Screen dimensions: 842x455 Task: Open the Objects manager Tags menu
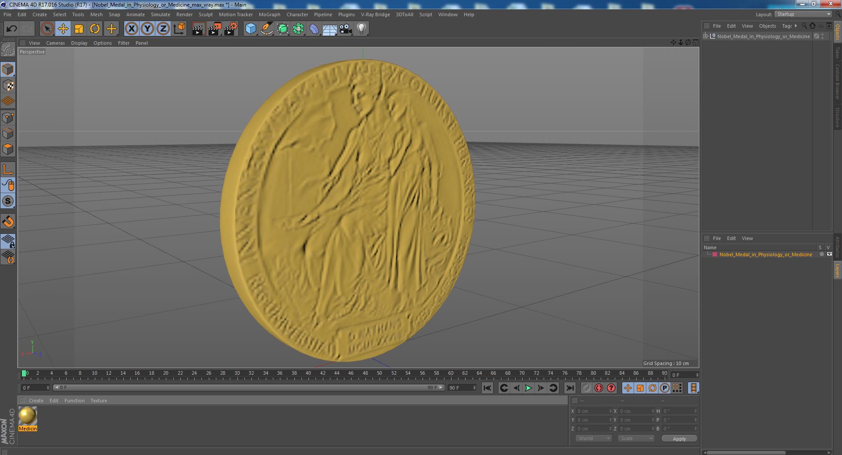tap(788, 26)
